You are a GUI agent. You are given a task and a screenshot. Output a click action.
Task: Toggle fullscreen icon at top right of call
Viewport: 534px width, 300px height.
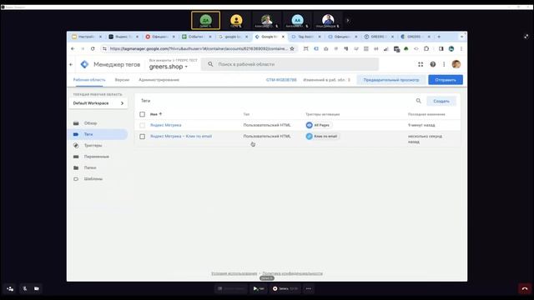click(x=526, y=36)
